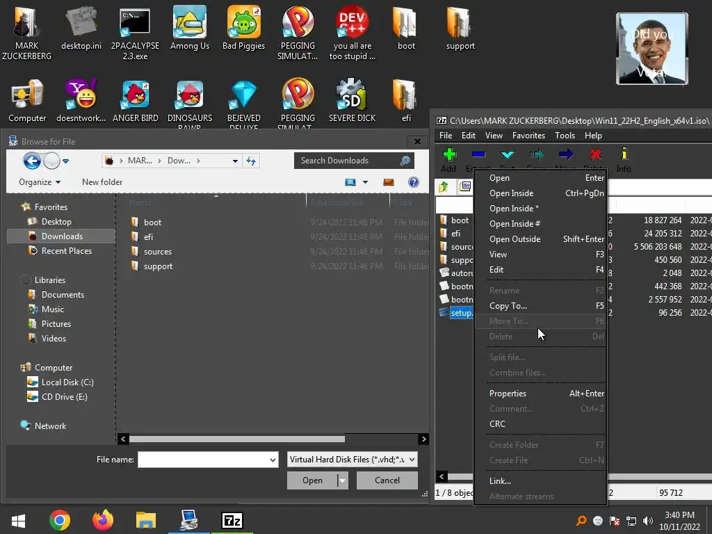Open the help question mark icon
Viewport: 712px width, 534px height.
[413, 182]
